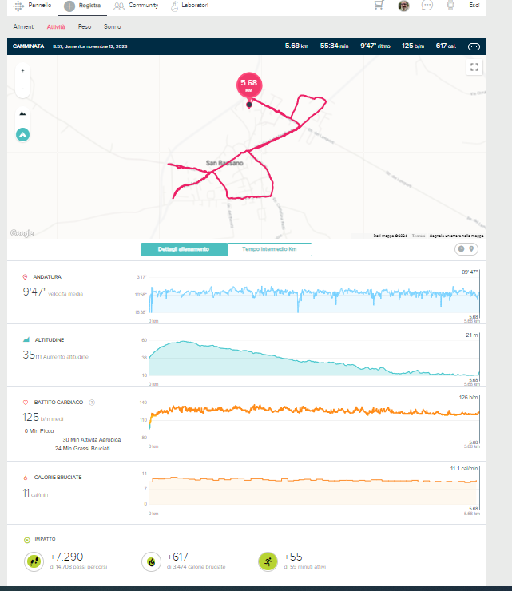Click on the calories burned chart

(315, 488)
